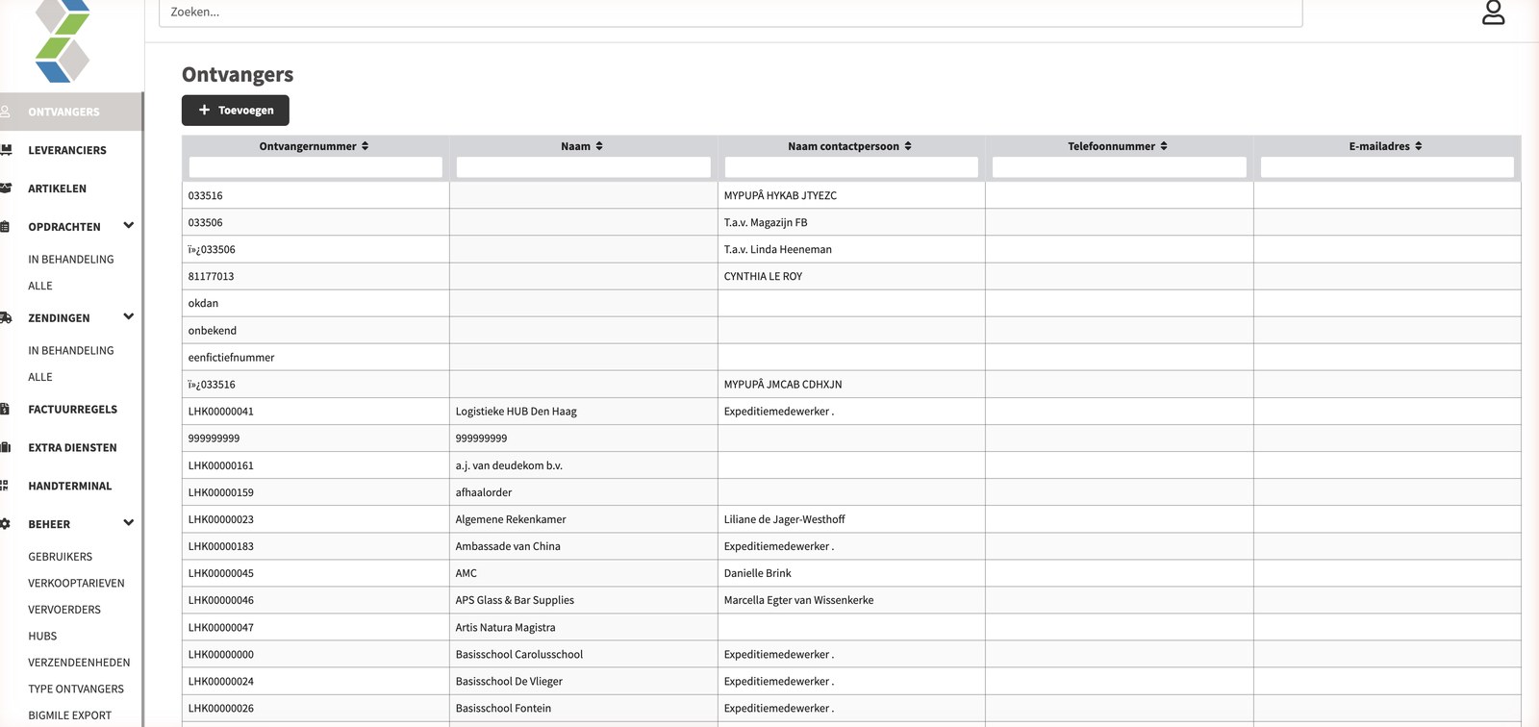The image size is (1539, 727).
Task: Click the Naam contactpersoon filter input
Action: coord(851,167)
